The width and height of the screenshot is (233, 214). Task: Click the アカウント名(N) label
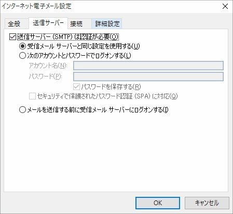click(48, 66)
